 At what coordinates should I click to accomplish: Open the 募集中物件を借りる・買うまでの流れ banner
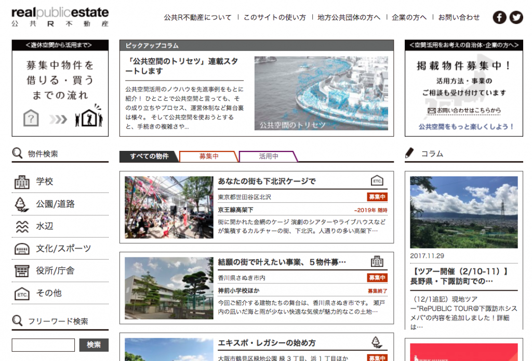point(60,88)
